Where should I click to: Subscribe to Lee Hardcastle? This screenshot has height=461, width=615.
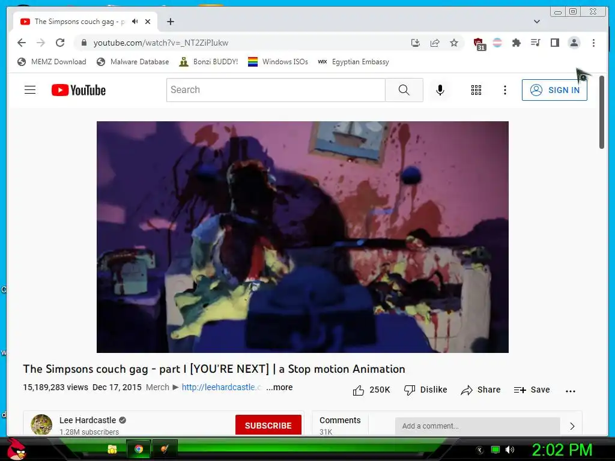(x=268, y=425)
